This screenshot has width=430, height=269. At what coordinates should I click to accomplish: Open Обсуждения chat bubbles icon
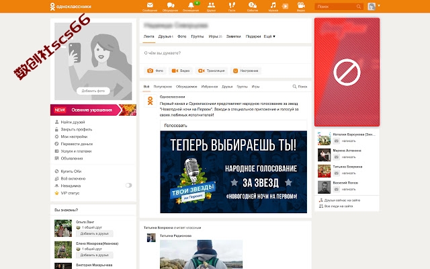170,7
